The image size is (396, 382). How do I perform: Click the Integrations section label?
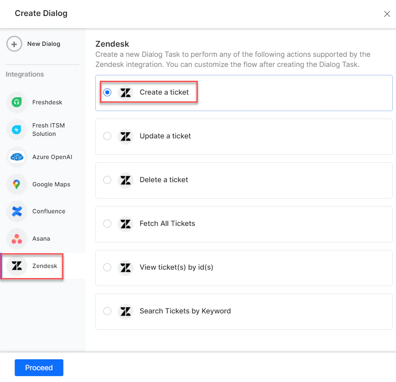pos(24,74)
